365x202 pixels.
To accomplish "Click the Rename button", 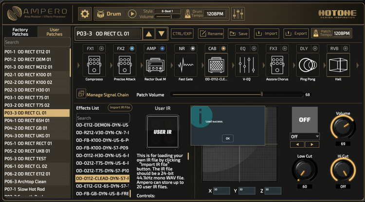I will click(x=211, y=34).
